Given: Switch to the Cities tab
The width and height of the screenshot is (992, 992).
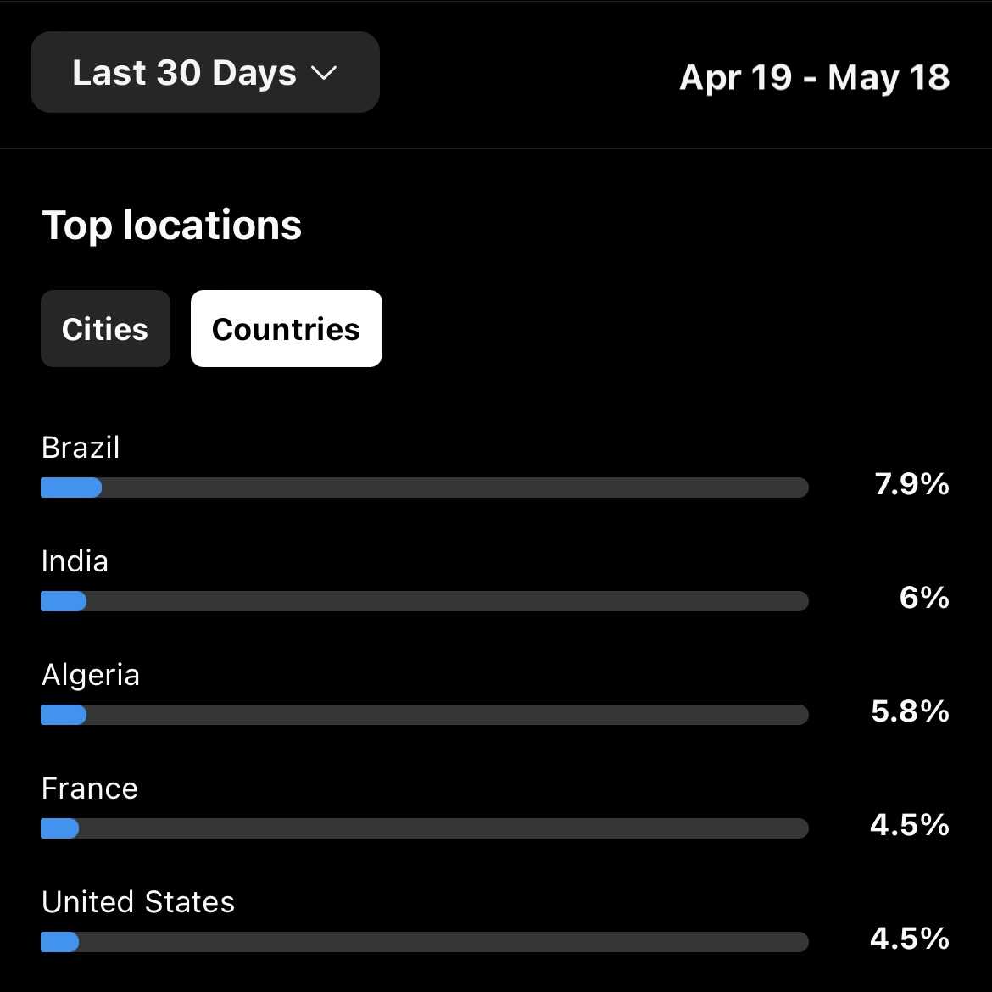Looking at the screenshot, I should pos(106,329).
